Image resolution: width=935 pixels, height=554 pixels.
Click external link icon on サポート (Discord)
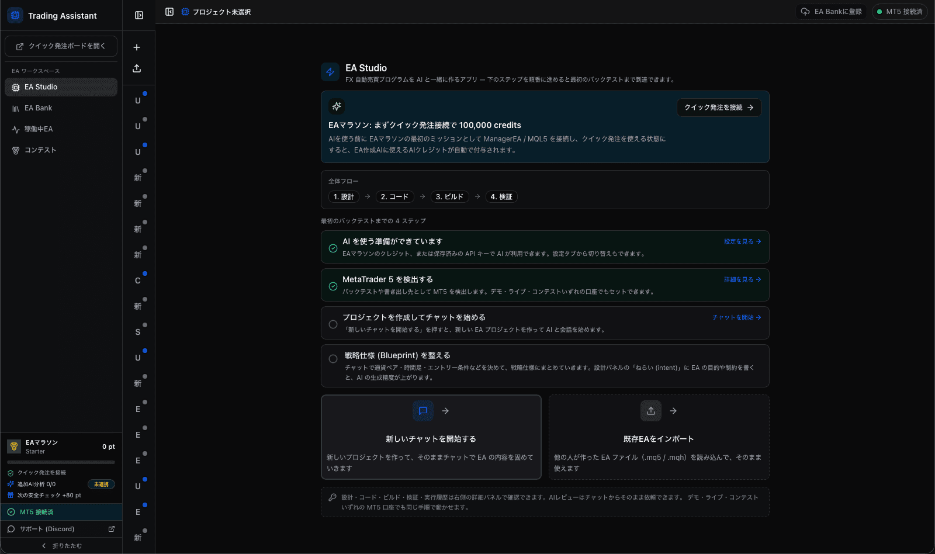pos(112,529)
